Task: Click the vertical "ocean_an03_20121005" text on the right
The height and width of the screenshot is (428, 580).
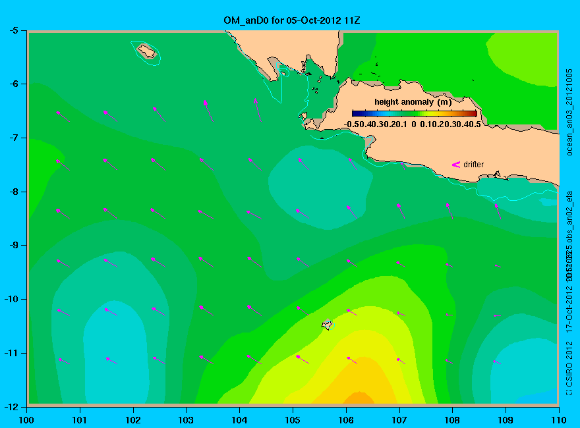Action: pyautogui.click(x=569, y=112)
